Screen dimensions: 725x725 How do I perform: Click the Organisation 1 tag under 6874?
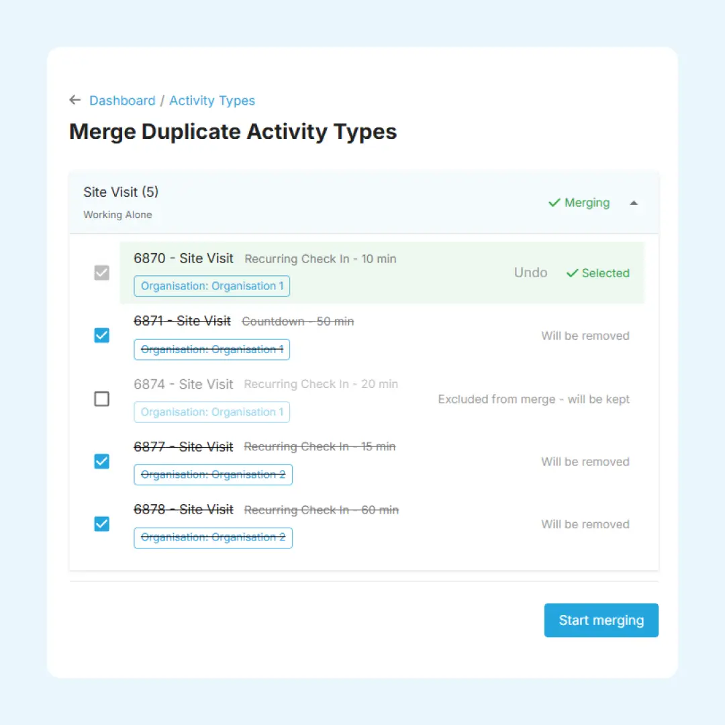[x=212, y=412]
